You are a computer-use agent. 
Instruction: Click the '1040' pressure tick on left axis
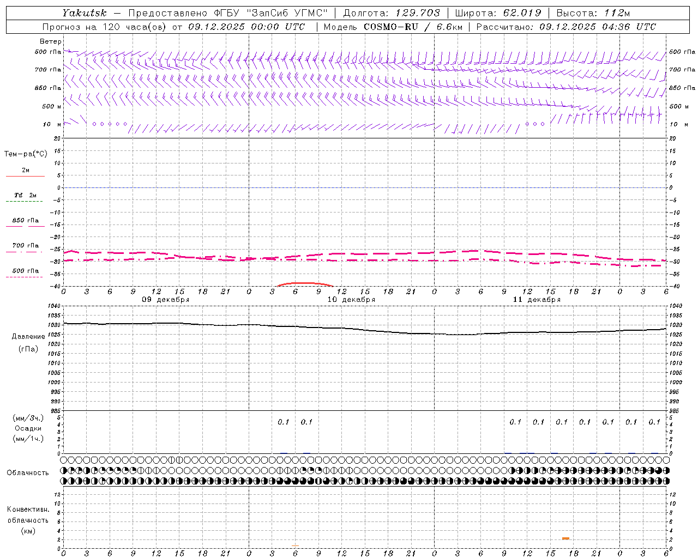click(x=53, y=306)
